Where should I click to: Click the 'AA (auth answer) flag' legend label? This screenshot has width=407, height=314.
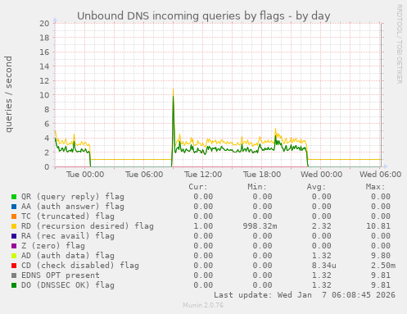73,207
